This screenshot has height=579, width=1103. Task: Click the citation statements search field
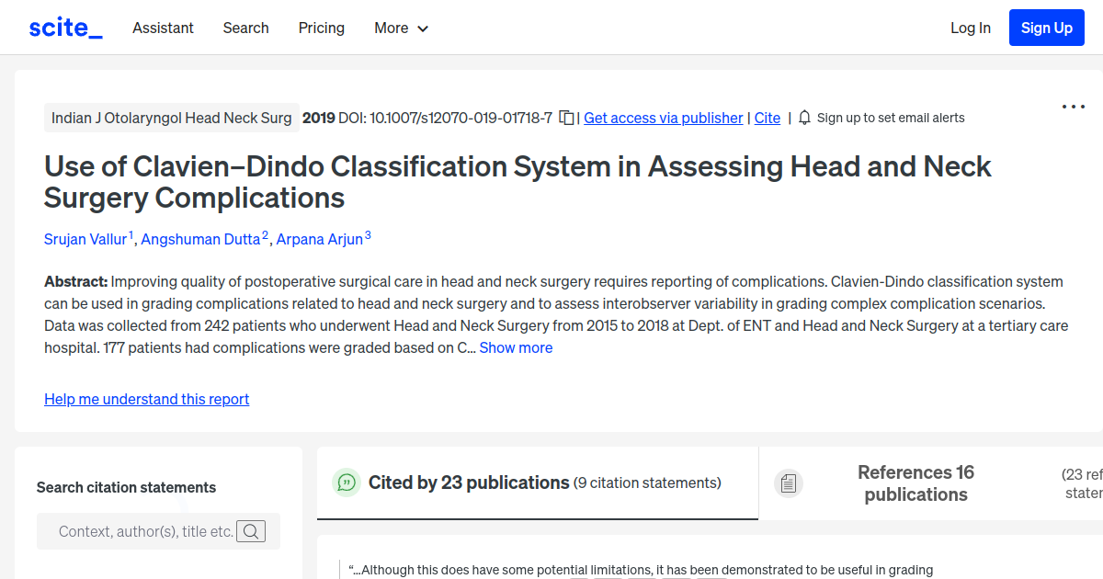click(147, 531)
